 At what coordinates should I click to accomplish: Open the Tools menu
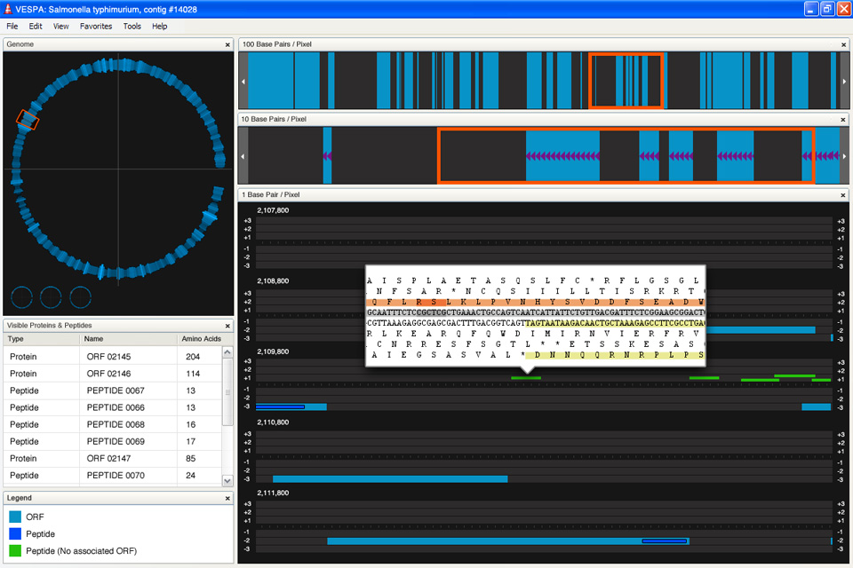pyautogui.click(x=132, y=27)
